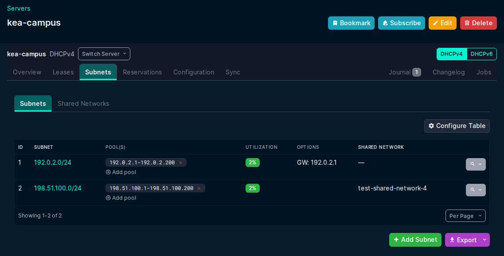Open the Changelog tab

click(x=449, y=72)
